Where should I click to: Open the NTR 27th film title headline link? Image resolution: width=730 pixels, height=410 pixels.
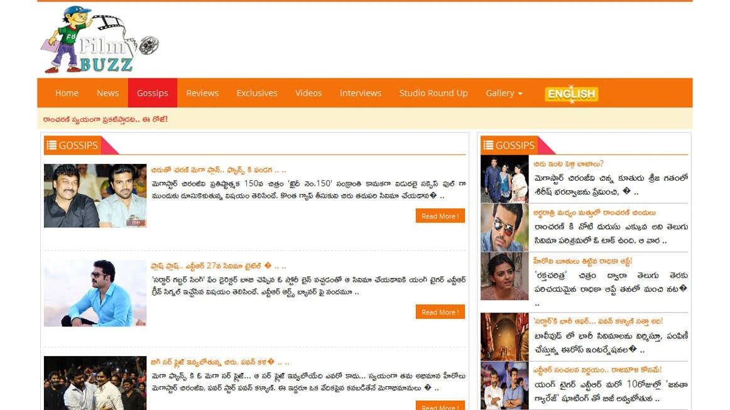218,266
